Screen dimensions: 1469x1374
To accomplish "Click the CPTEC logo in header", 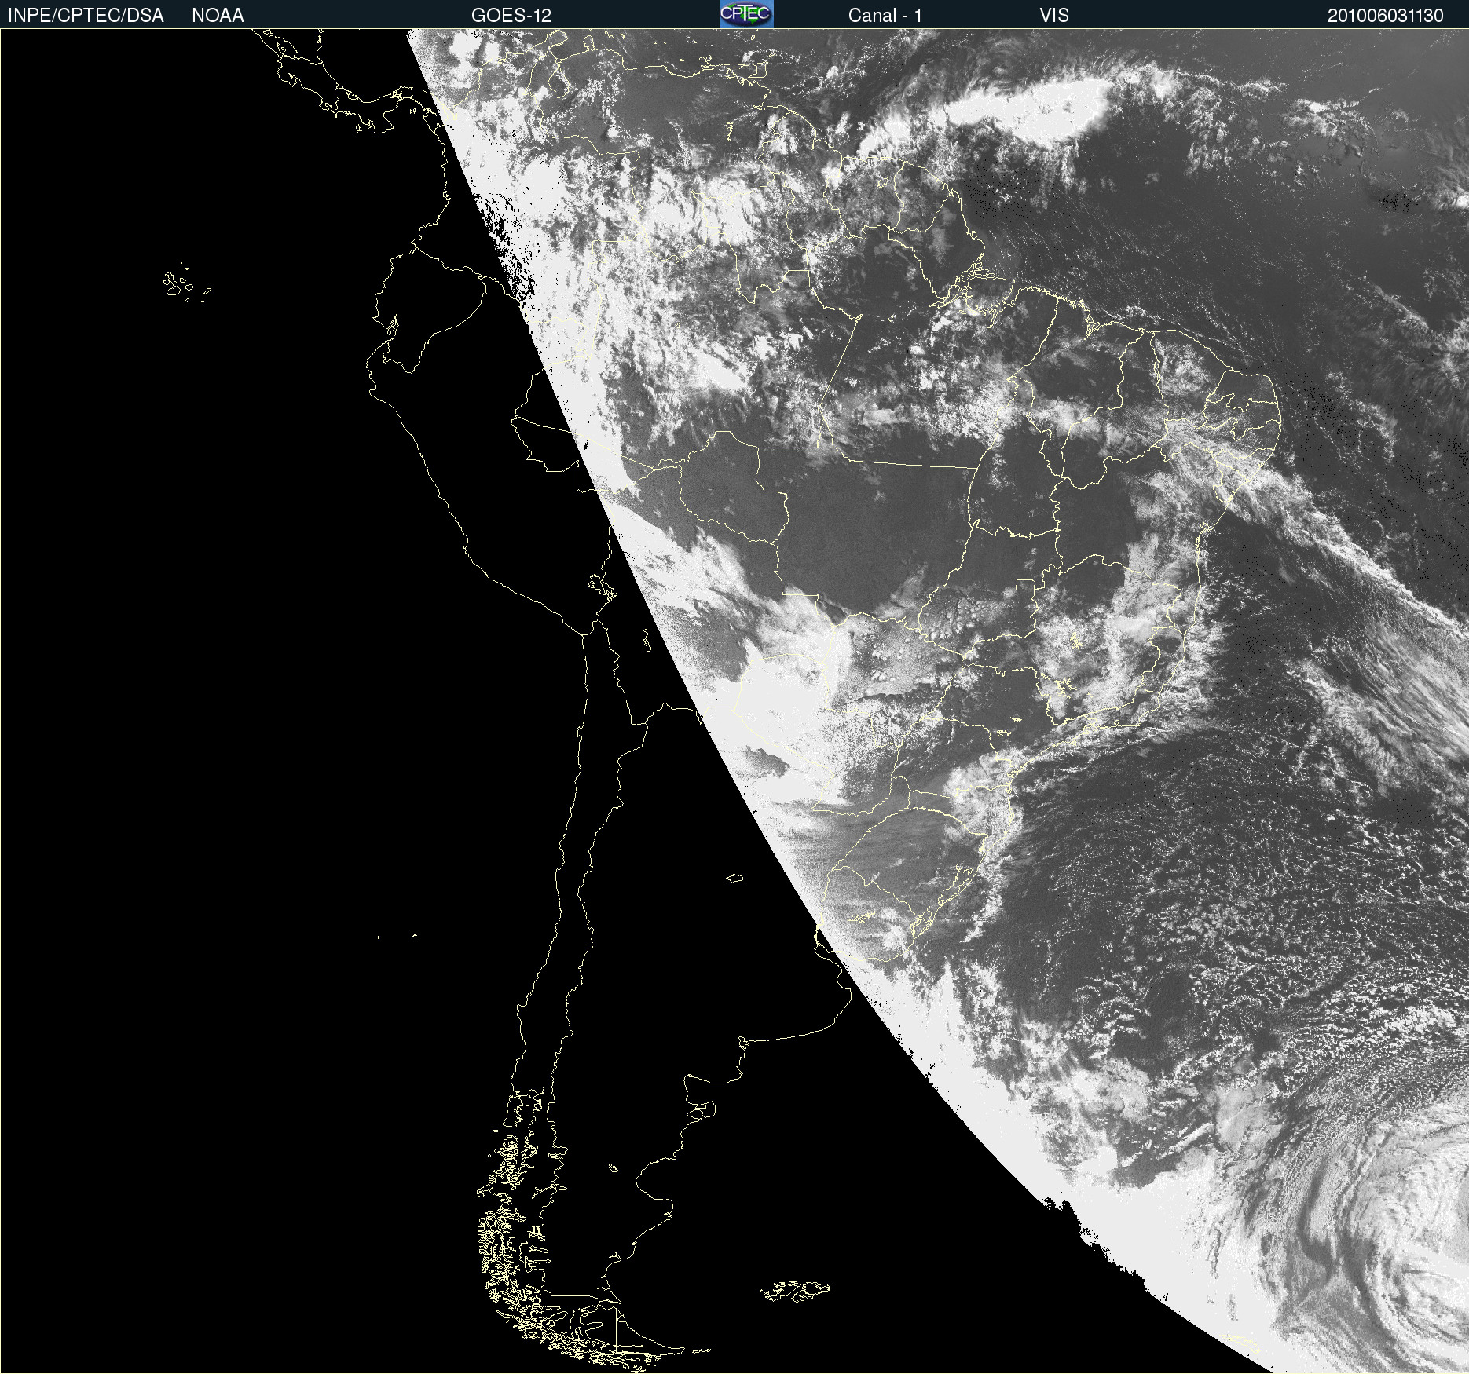I will tap(746, 14).
